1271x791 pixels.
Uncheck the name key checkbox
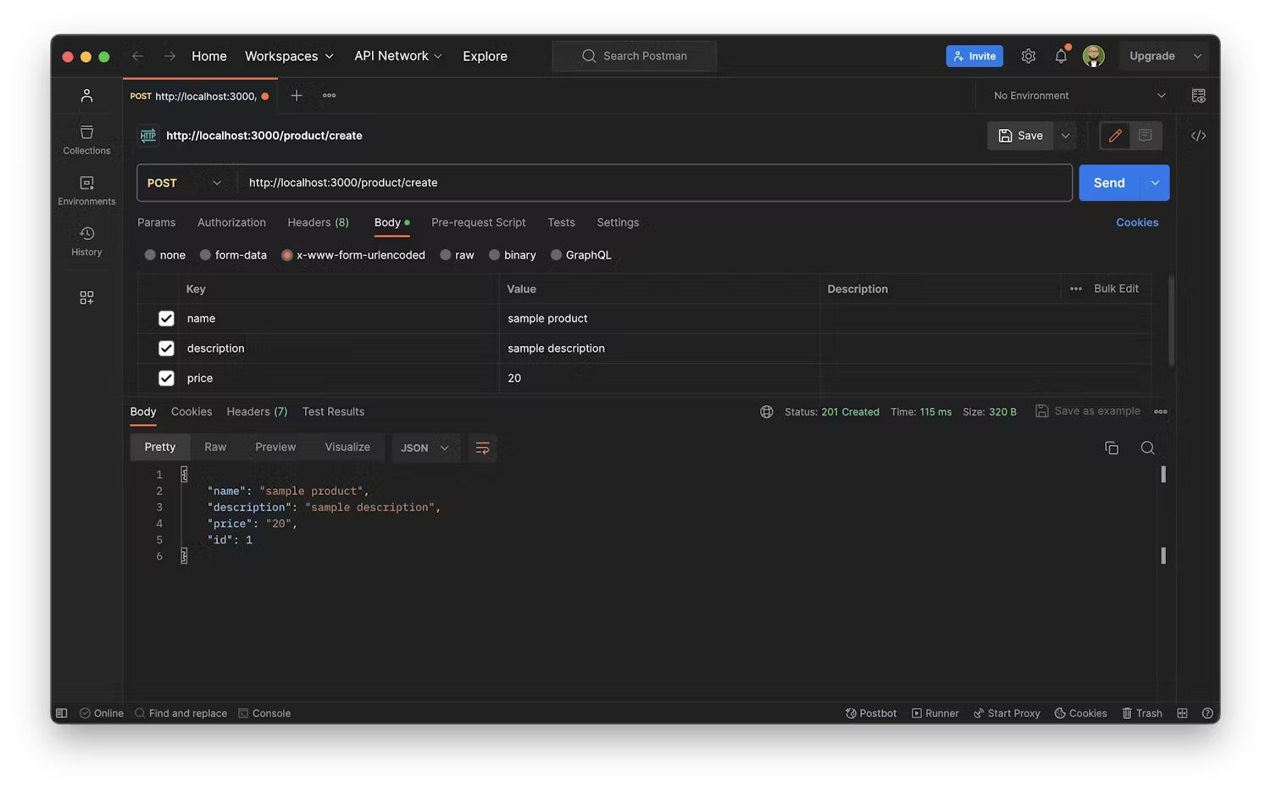[x=166, y=319]
